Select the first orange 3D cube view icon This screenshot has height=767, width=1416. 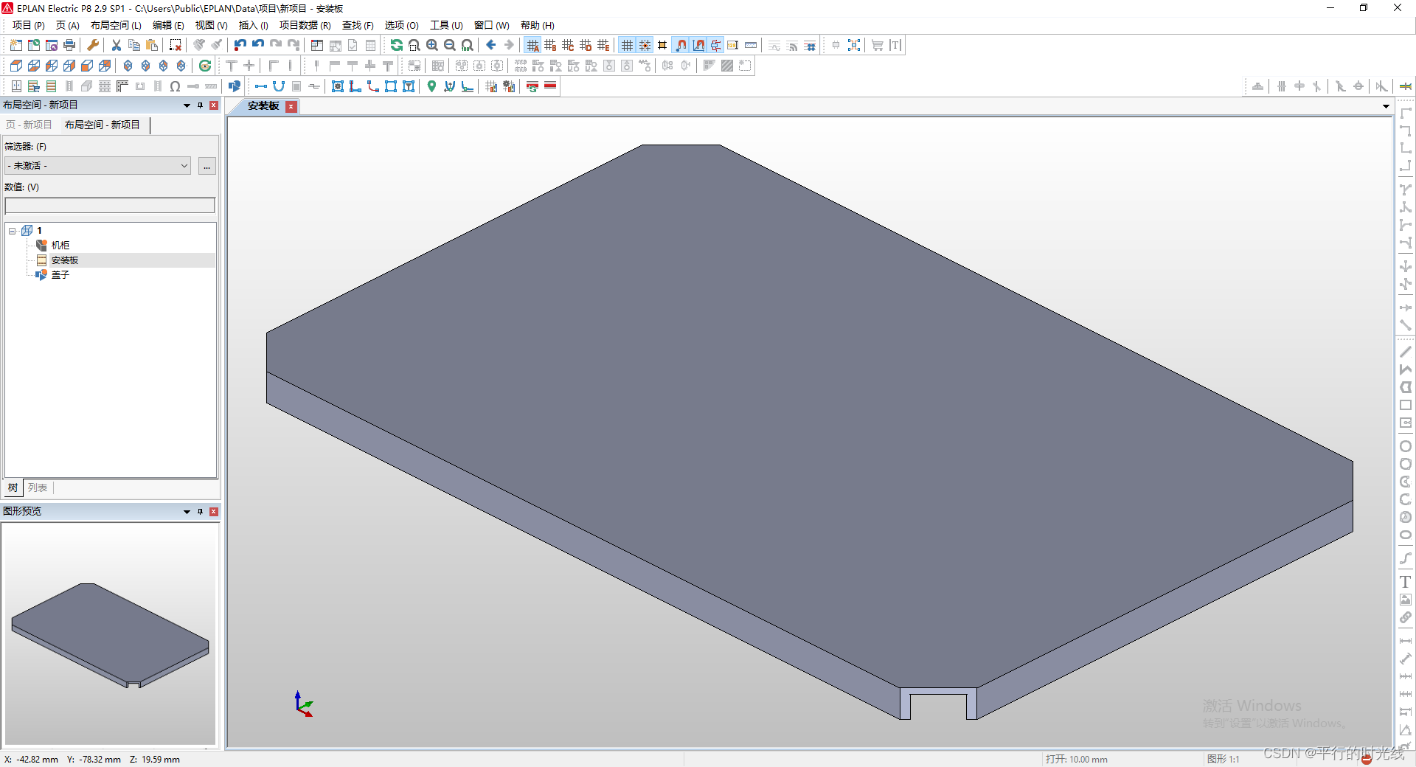(16, 66)
